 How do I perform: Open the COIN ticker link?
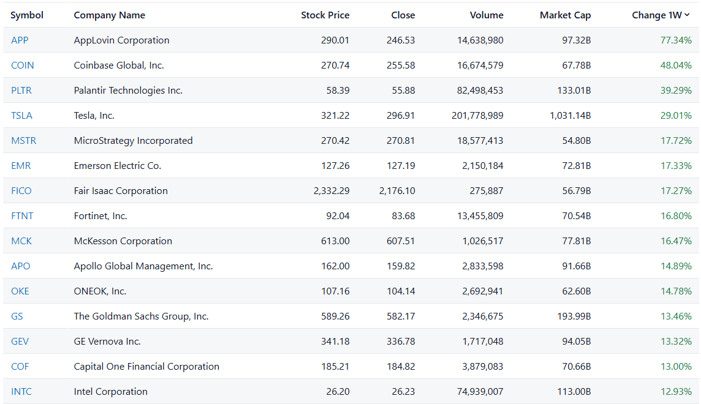(23, 65)
